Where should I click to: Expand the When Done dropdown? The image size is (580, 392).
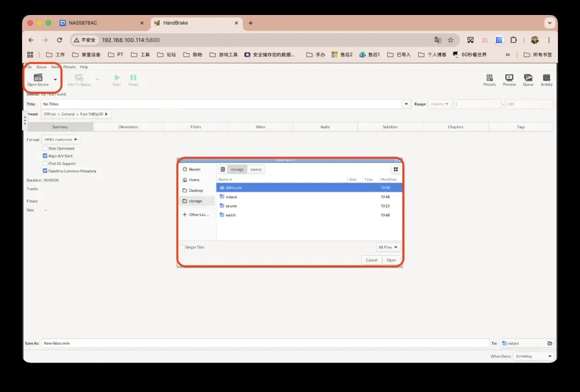pyautogui.click(x=533, y=356)
